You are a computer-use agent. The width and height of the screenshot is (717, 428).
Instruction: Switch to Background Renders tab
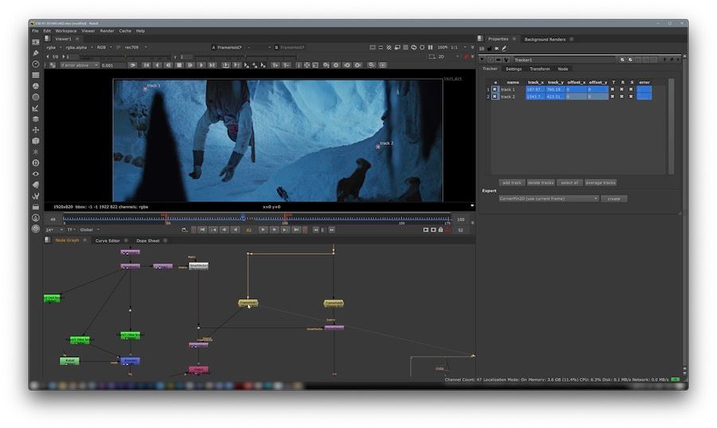545,39
